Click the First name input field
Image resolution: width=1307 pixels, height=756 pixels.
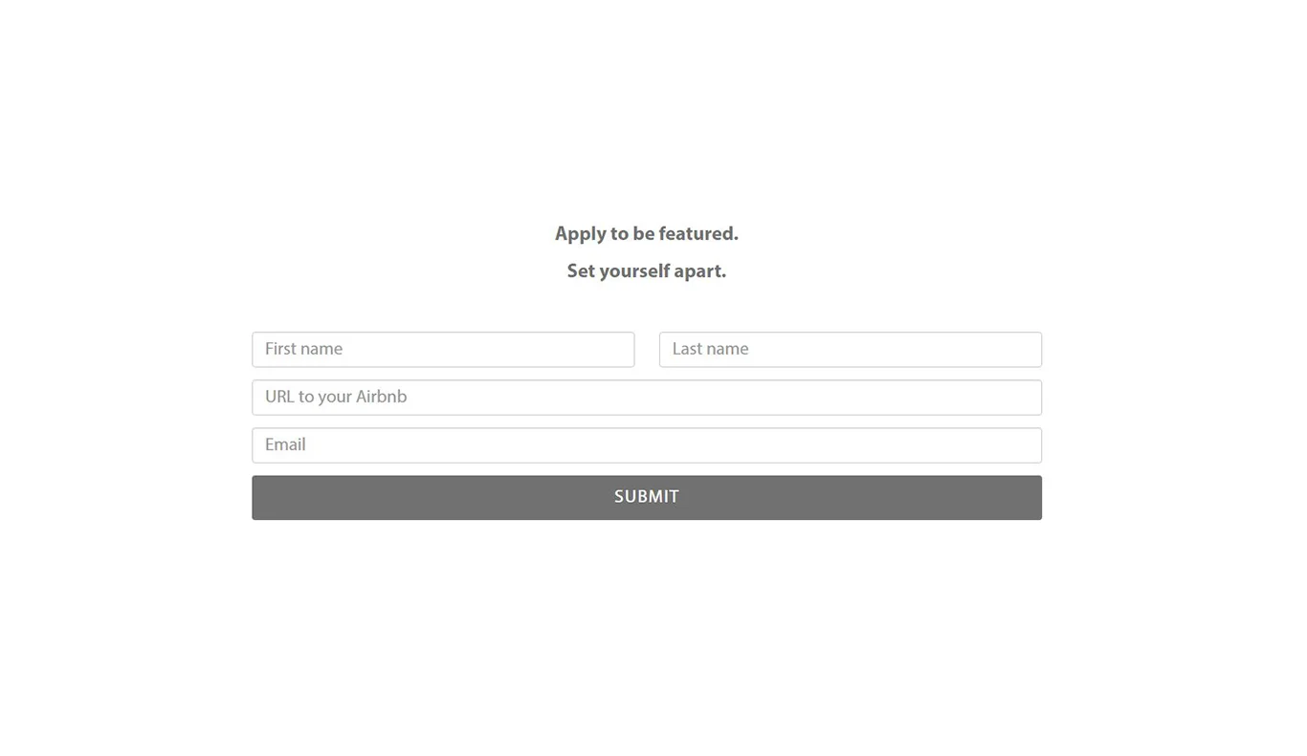[x=443, y=350]
